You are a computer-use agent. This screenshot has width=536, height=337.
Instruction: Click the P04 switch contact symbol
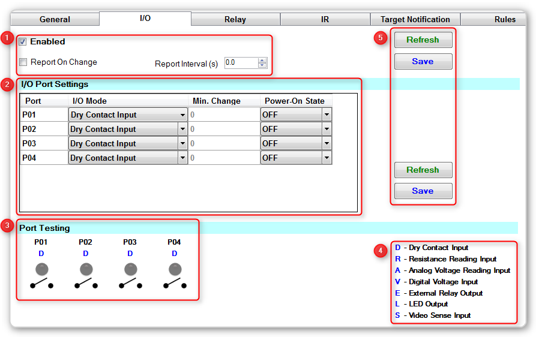[x=174, y=284]
